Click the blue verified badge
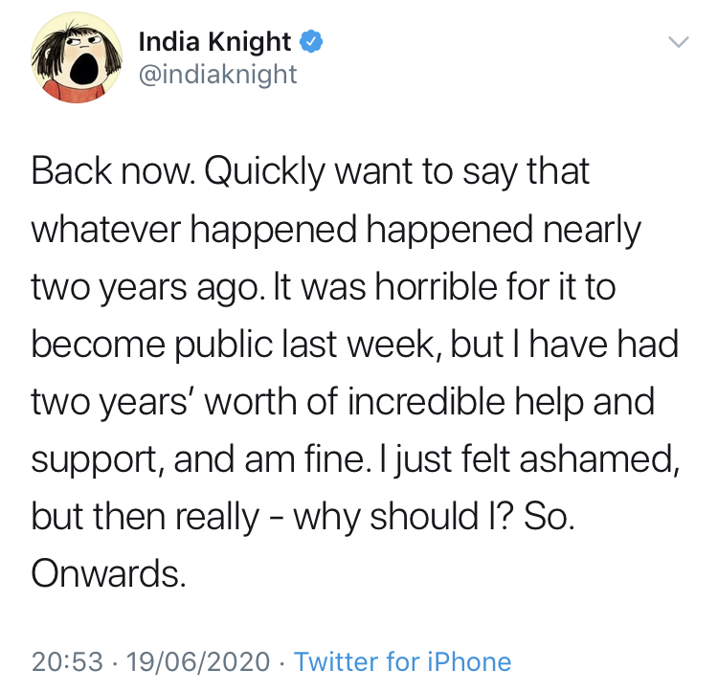 311,42
